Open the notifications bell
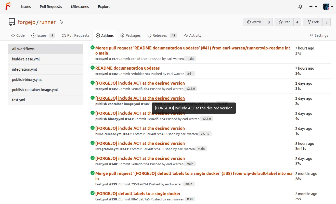This screenshot has height=204, width=336. coord(300,6)
